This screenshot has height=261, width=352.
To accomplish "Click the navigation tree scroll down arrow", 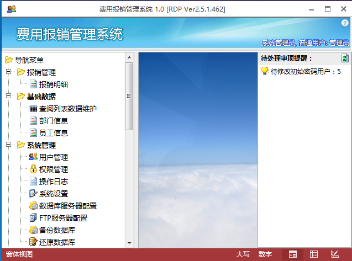I will click(129, 243).
